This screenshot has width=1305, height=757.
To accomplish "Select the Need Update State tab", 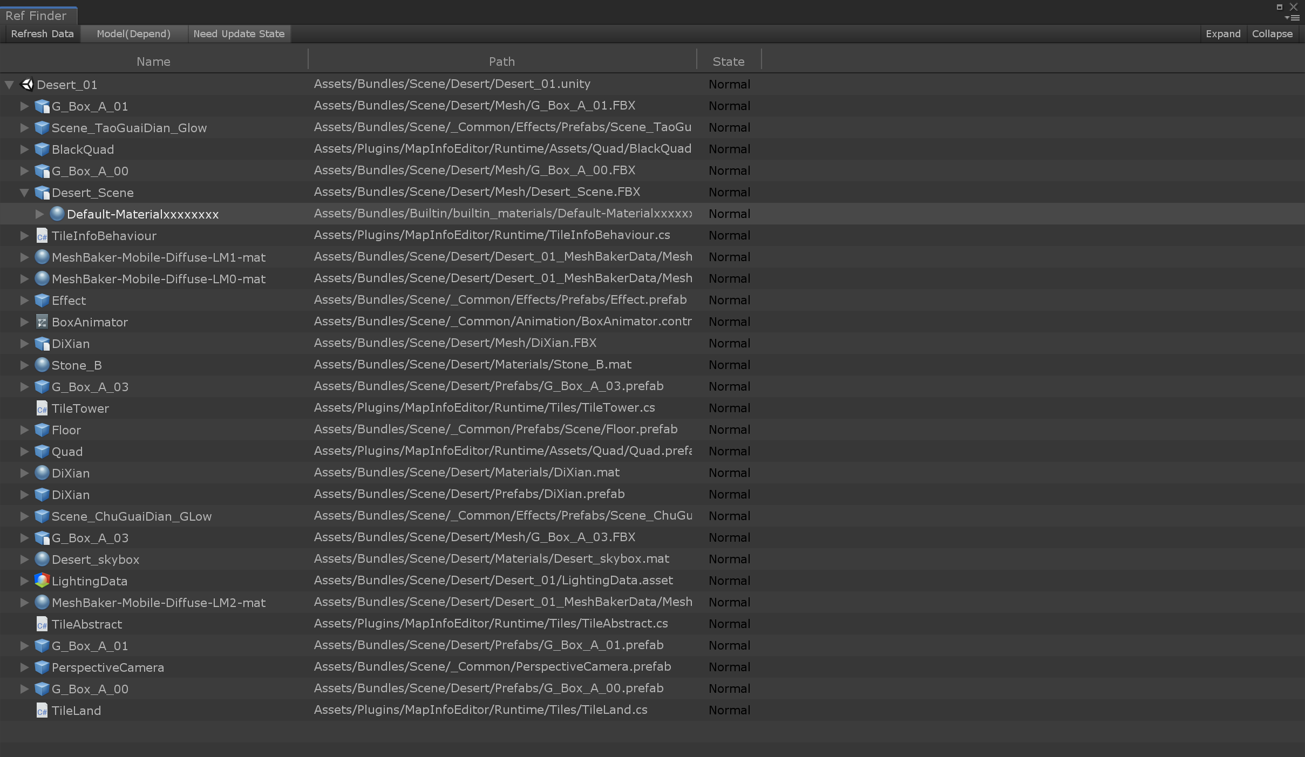I will [240, 33].
